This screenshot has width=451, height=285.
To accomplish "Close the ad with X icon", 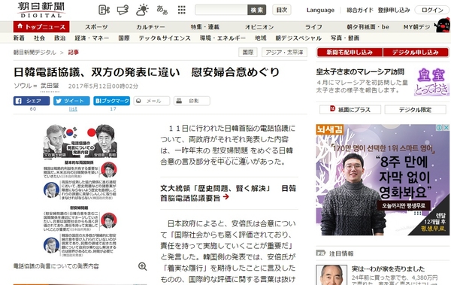I will [x=446, y=127].
